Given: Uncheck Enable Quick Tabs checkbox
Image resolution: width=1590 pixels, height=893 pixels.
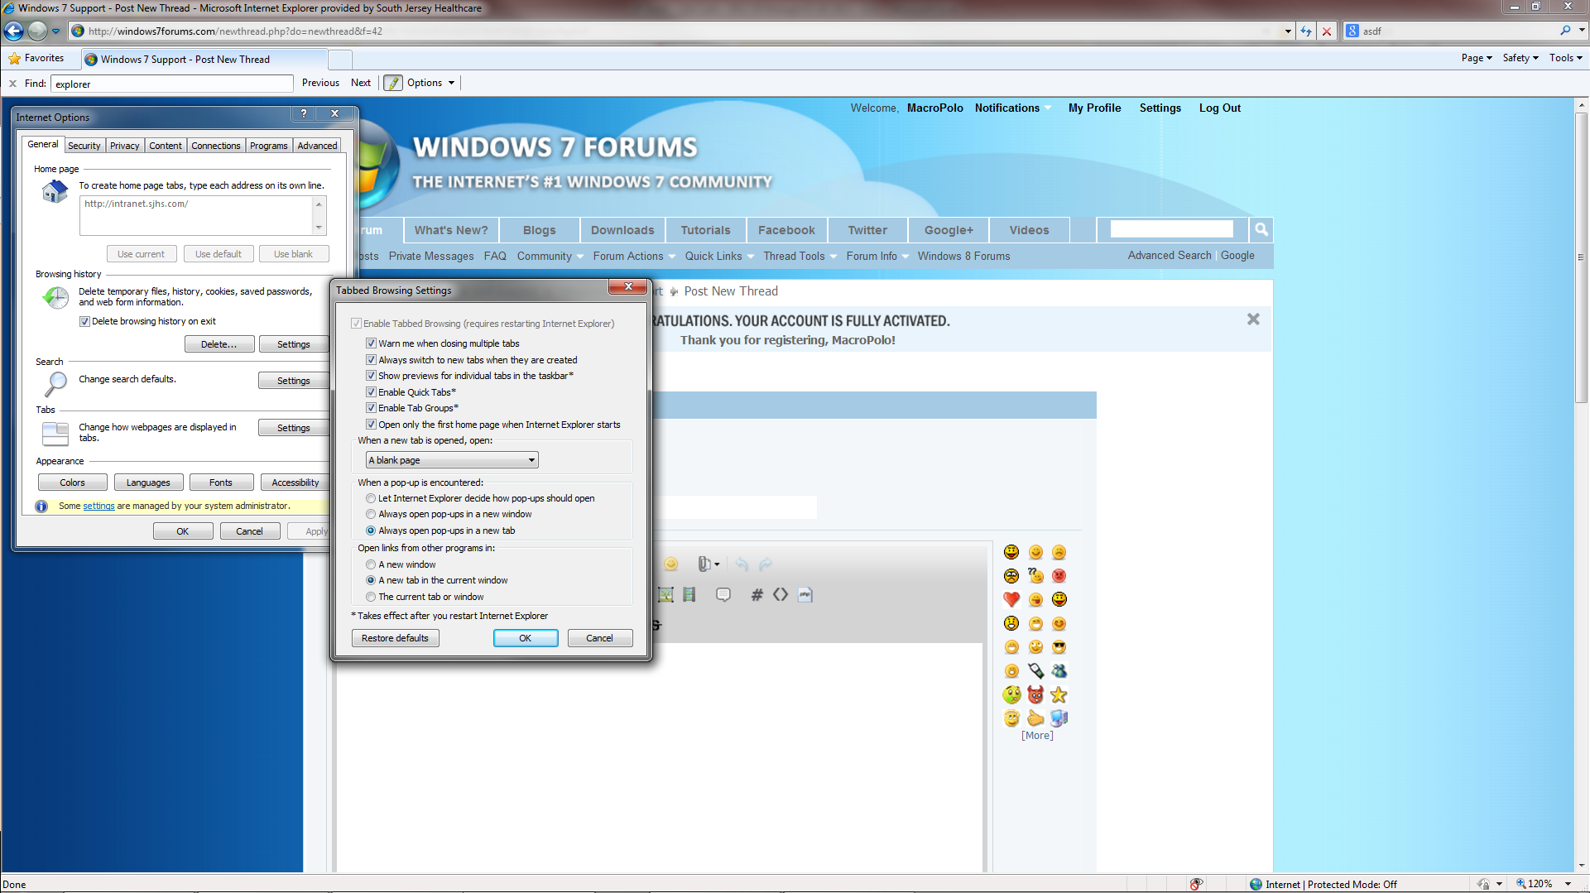Looking at the screenshot, I should pos(371,392).
